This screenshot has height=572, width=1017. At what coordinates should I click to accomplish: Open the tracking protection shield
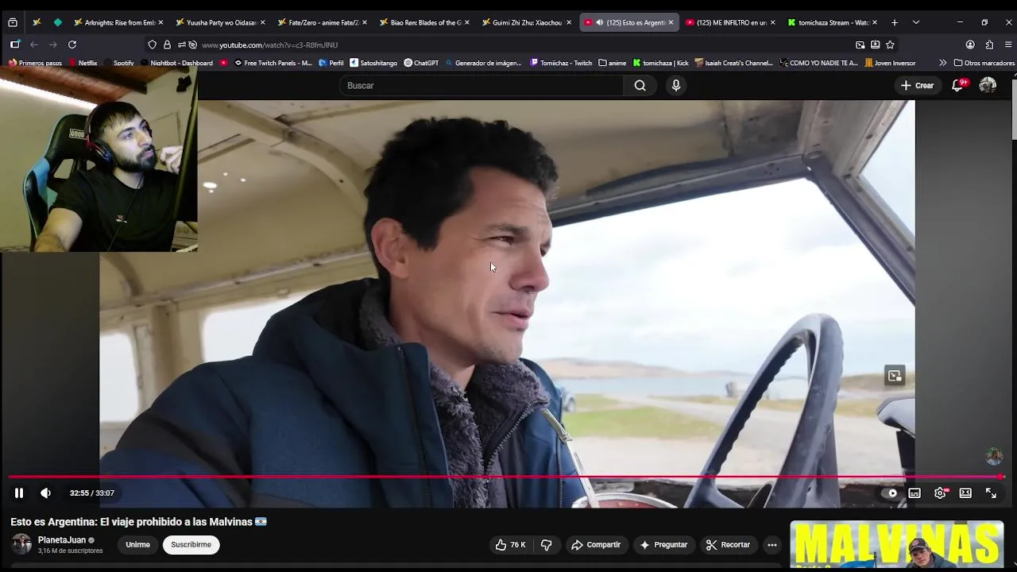coord(153,44)
